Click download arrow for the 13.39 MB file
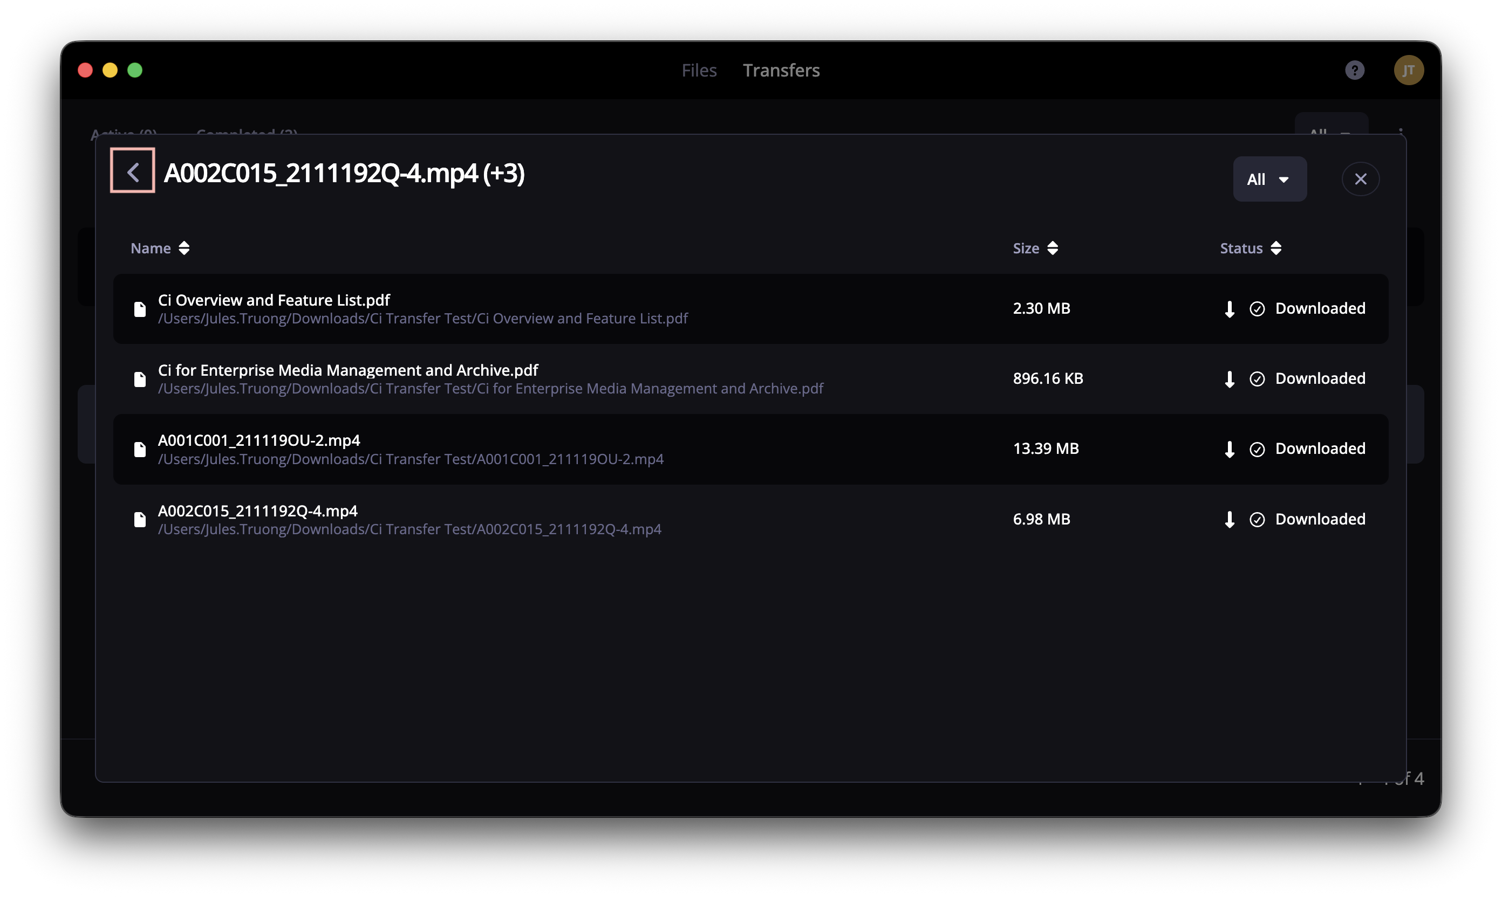The image size is (1502, 897). point(1229,450)
